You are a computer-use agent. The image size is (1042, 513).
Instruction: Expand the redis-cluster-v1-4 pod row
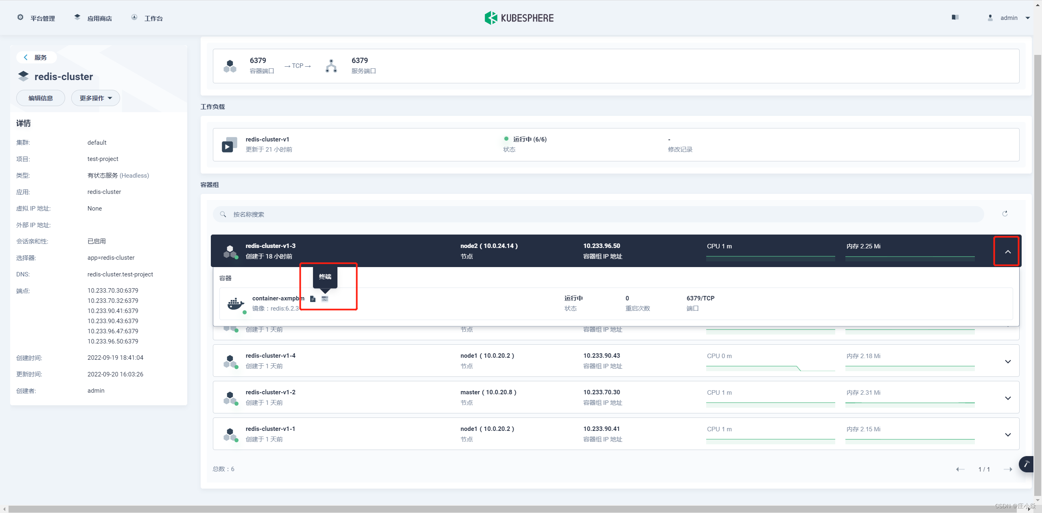coord(1007,361)
